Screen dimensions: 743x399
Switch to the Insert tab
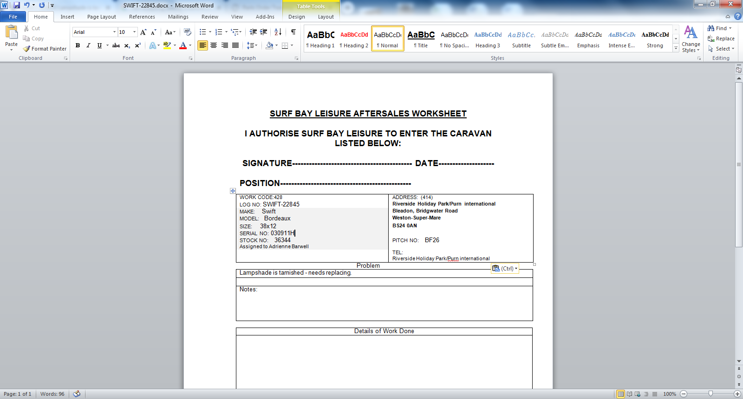click(67, 17)
